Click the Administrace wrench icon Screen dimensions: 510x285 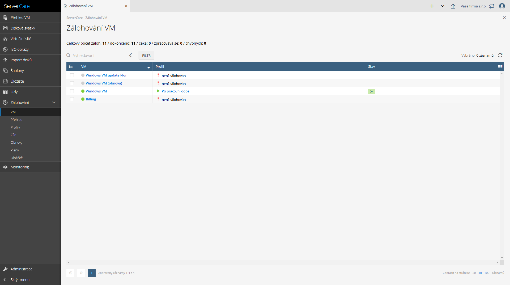tap(5, 269)
